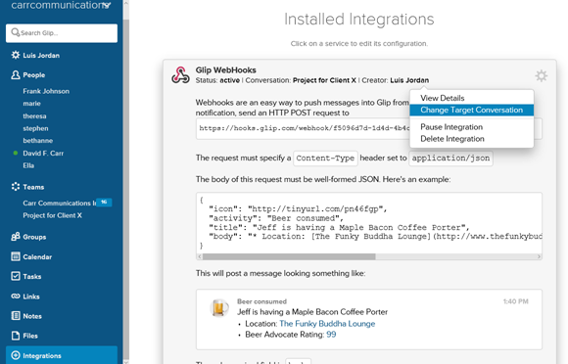Click the application/json code label
This screenshot has height=364, width=568.
(x=450, y=159)
